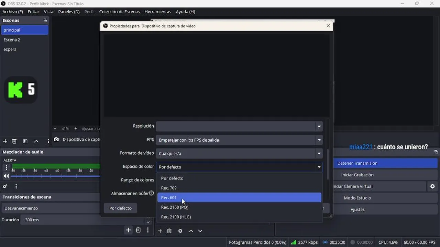The height and width of the screenshot is (247, 440).
Task: Choose Por defecto in color space list
Action: point(239,178)
